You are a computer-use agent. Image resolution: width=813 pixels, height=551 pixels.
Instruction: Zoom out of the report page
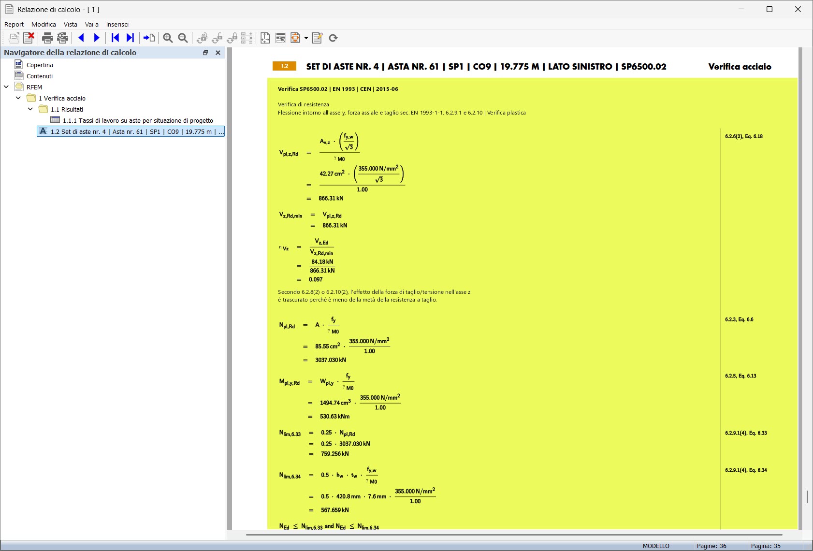[x=182, y=38]
